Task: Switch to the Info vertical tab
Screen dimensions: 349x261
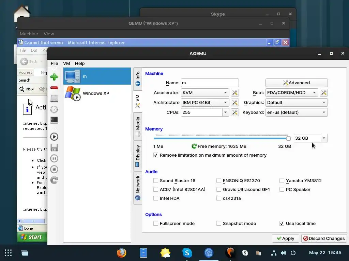Action: [138, 79]
